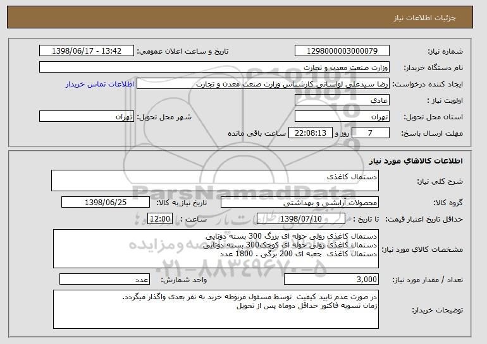
Task: Click the quantity field showing 3,000
Action: pos(331,279)
